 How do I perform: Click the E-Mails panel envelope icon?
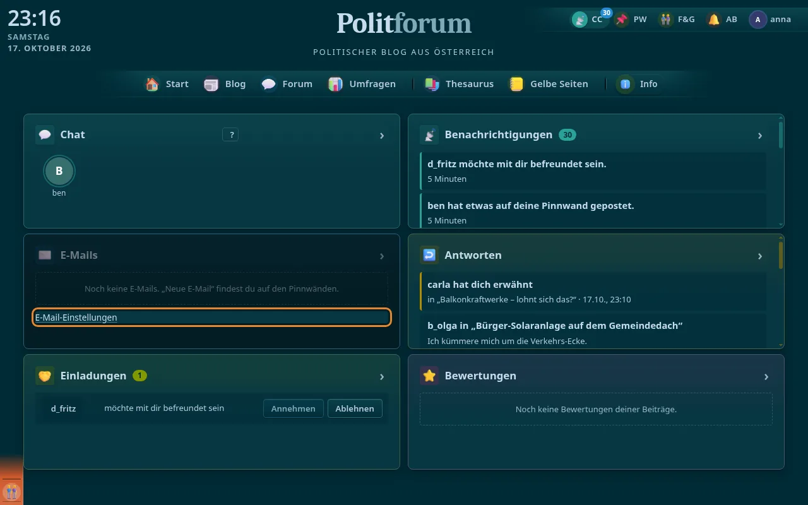(45, 255)
